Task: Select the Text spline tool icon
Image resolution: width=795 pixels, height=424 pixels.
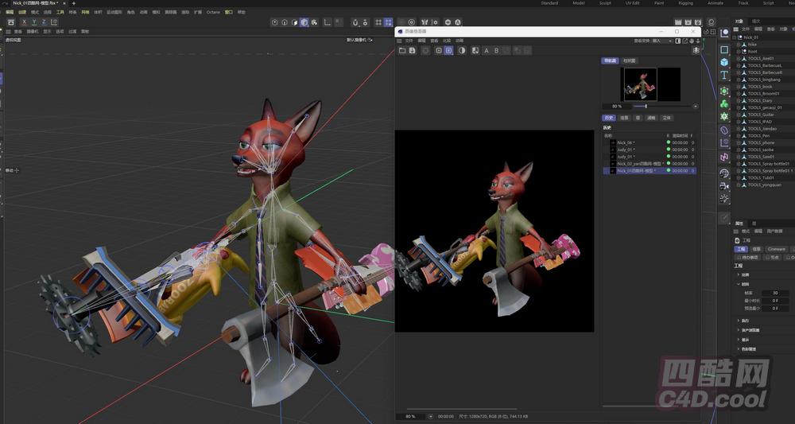Action: pyautogui.click(x=724, y=76)
